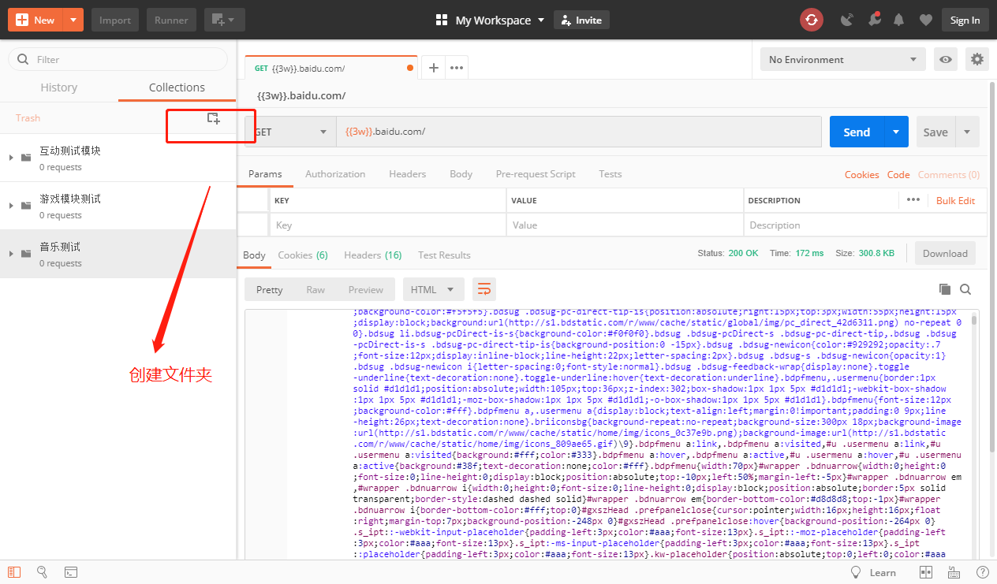This screenshot has height=584, width=997.
Task: Open the Test Results tab
Action: coord(444,255)
